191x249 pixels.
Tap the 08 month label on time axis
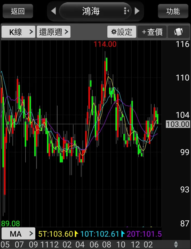click(x=107, y=244)
